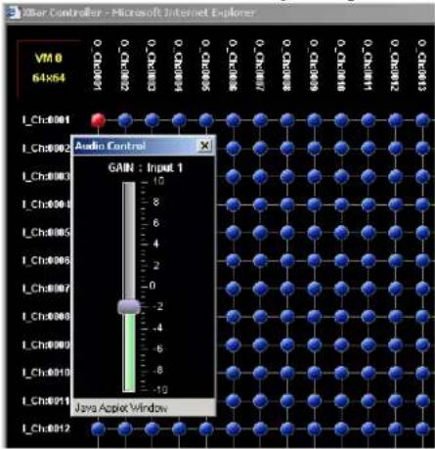
Task: Click the 10 mark on gain scale
Action: (x=158, y=181)
